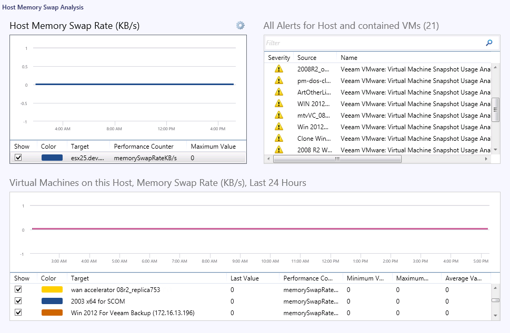Image resolution: width=510 pixels, height=333 pixels.
Task: Click warning icon next to ArtOtherLi alert
Action: tap(279, 92)
